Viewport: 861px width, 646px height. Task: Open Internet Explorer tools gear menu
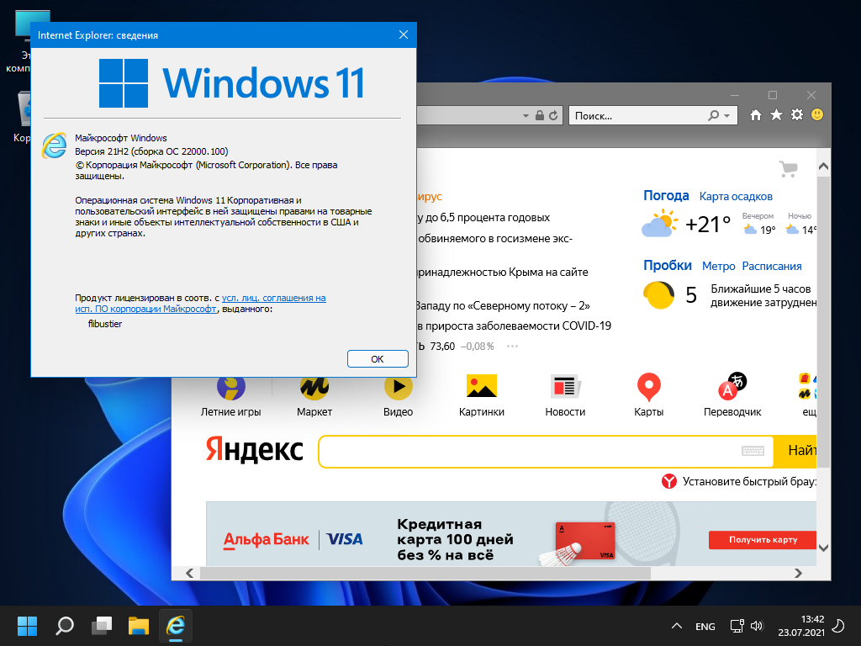click(x=796, y=115)
